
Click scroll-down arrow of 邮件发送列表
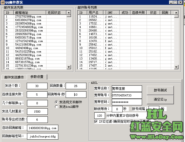click(x=69, y=67)
